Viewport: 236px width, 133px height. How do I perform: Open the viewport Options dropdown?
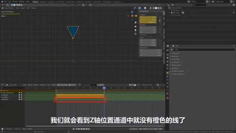click(160, 5)
